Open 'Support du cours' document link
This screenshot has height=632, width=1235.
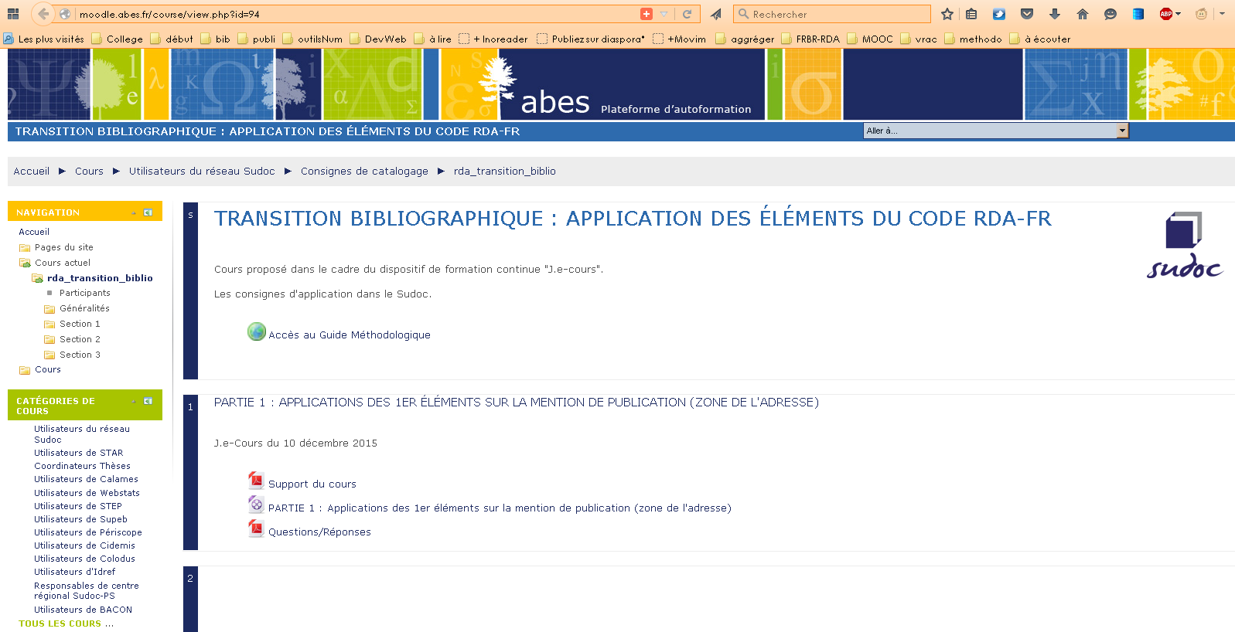pyautogui.click(x=312, y=484)
